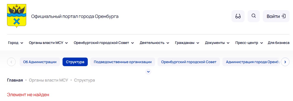Expand the tab list with the chevron below
The width and height of the screenshot is (293, 101).
[x=149, y=72]
